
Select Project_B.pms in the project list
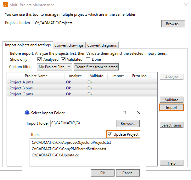[21, 88]
